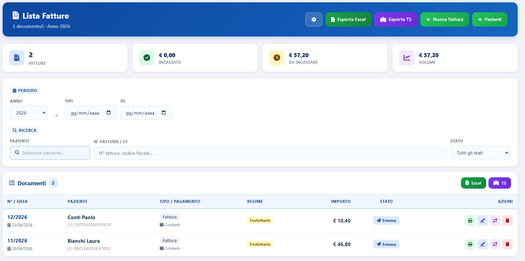Select patient name Bianchi Laura
This screenshot has height=261, width=525.
coord(84,241)
